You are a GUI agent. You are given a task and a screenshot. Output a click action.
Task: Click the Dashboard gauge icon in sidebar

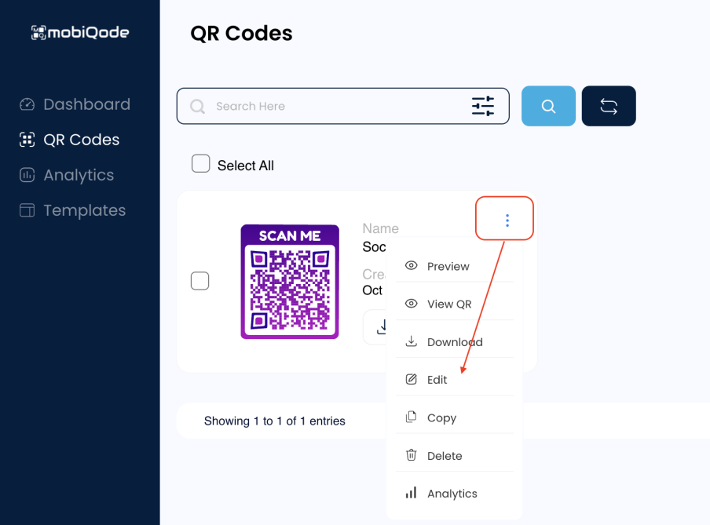(x=27, y=104)
